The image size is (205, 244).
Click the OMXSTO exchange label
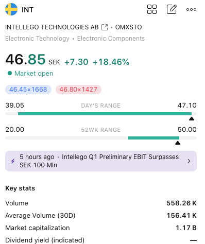click(128, 27)
